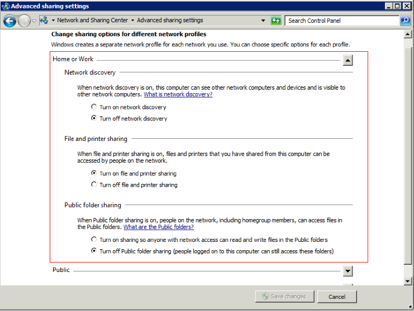414x311 pixels.
Task: Select Turn on network discovery
Action: tap(94, 106)
